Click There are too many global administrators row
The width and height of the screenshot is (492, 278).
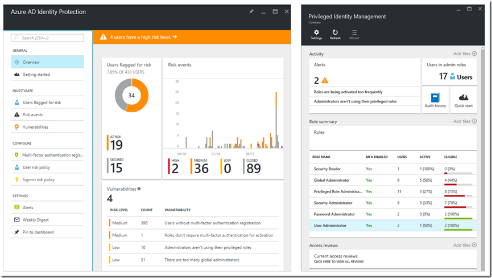click(x=193, y=260)
